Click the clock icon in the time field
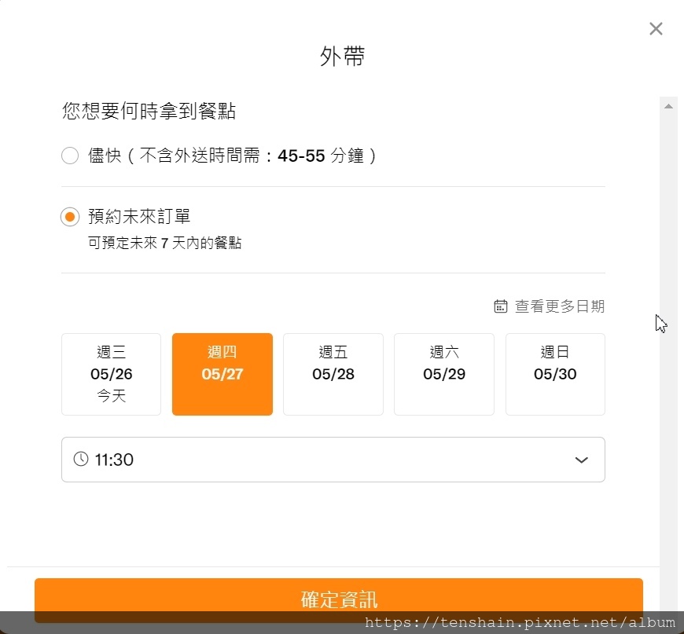684x634 pixels. (80, 459)
